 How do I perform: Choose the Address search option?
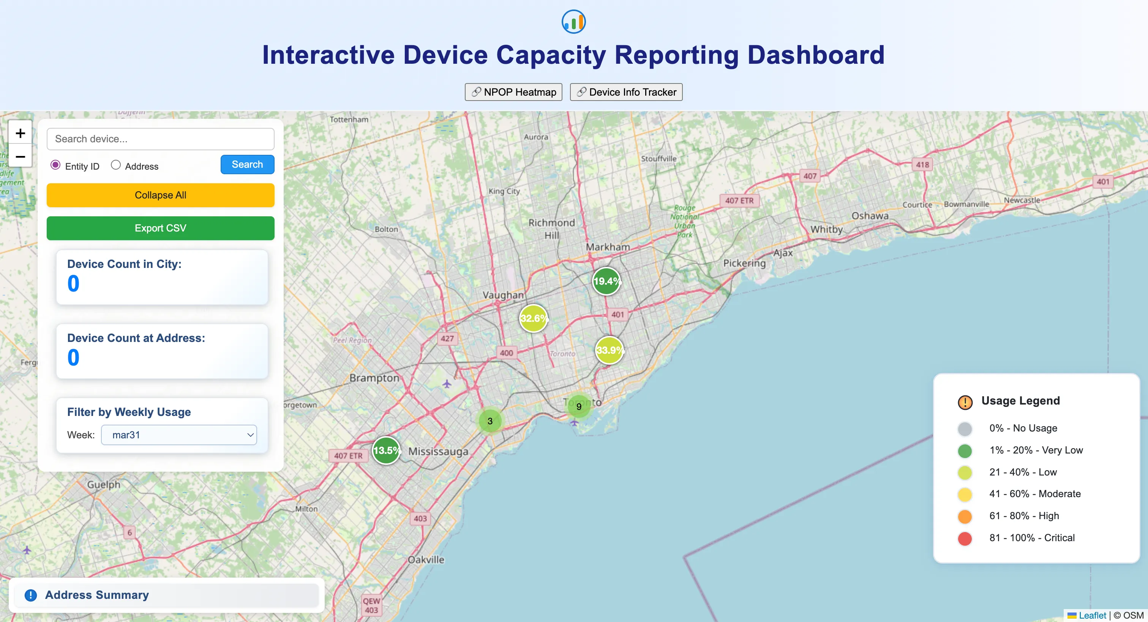coord(115,165)
